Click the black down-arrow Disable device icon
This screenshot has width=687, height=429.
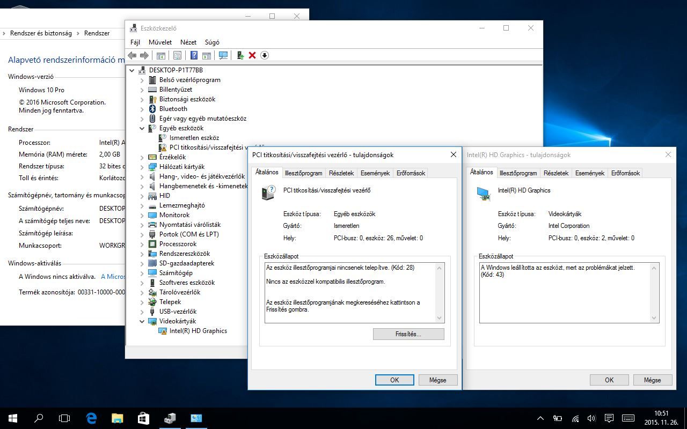(x=265, y=55)
